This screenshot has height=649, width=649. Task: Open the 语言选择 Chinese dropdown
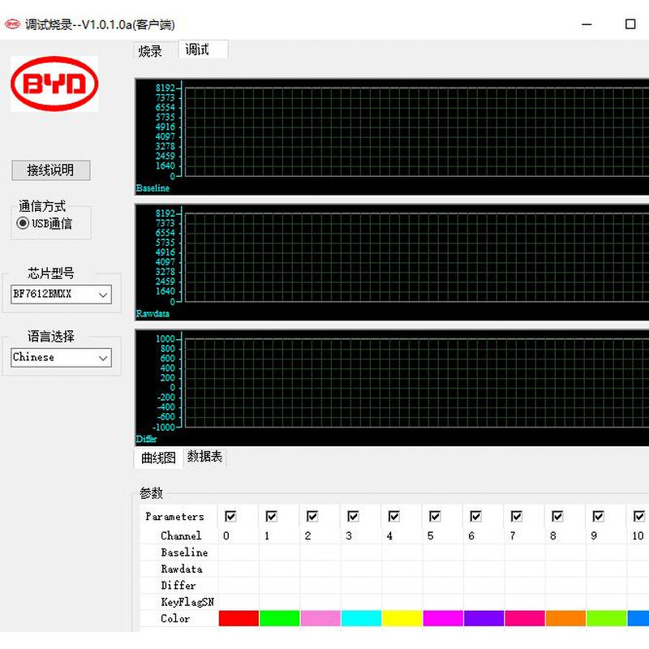[x=62, y=357]
